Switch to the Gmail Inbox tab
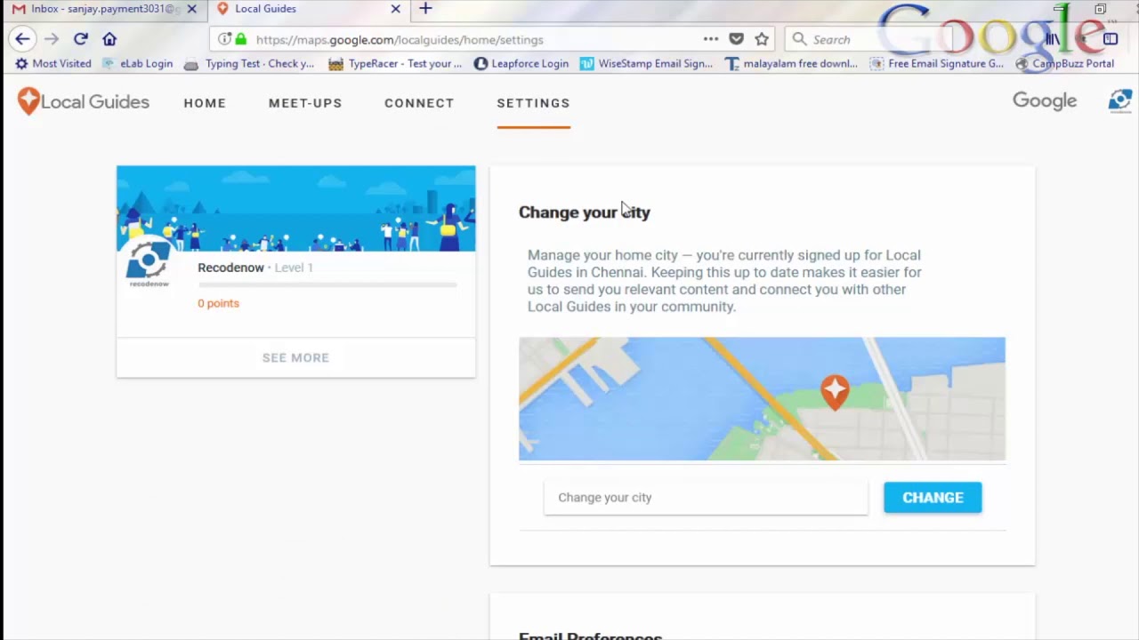The height and width of the screenshot is (640, 1139). 98,9
